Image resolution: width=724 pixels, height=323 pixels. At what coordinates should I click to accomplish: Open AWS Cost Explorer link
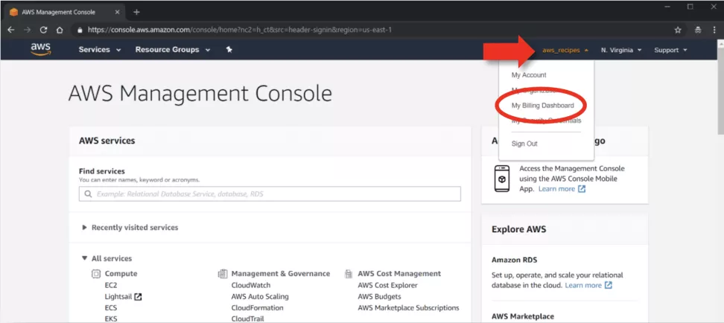387,286
